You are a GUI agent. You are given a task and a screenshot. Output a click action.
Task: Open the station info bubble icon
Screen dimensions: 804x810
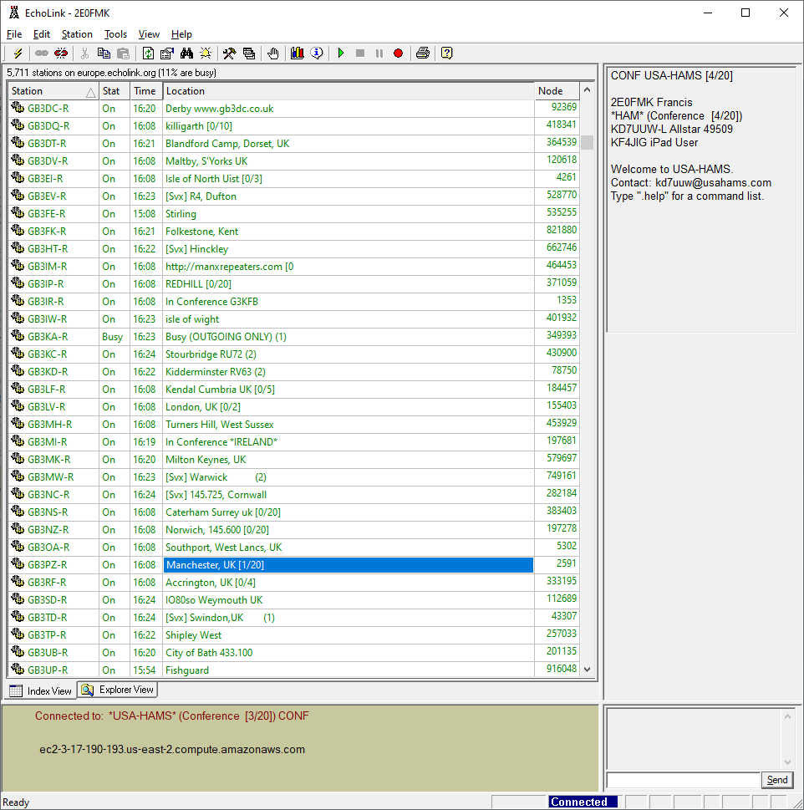click(317, 53)
